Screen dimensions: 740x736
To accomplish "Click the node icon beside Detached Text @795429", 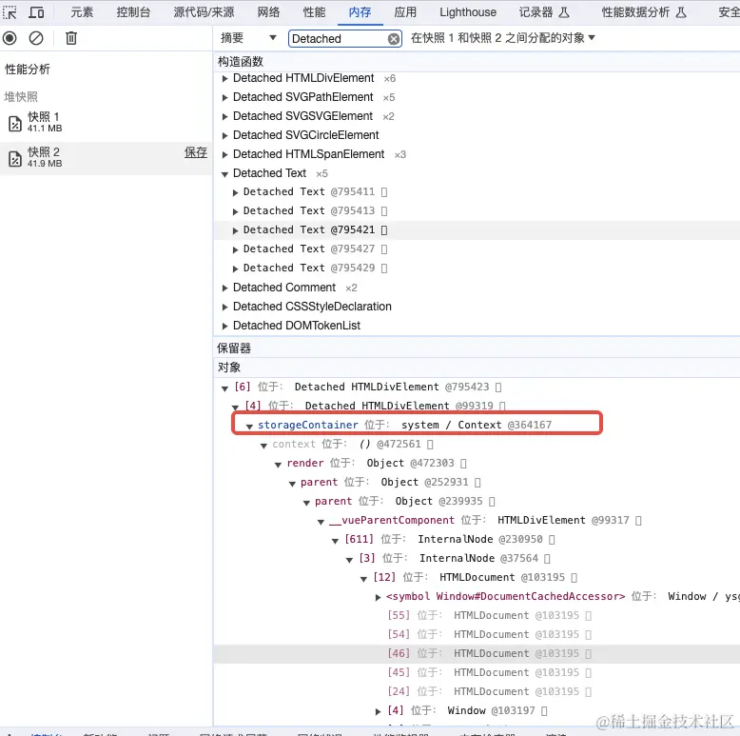I will [x=384, y=269].
